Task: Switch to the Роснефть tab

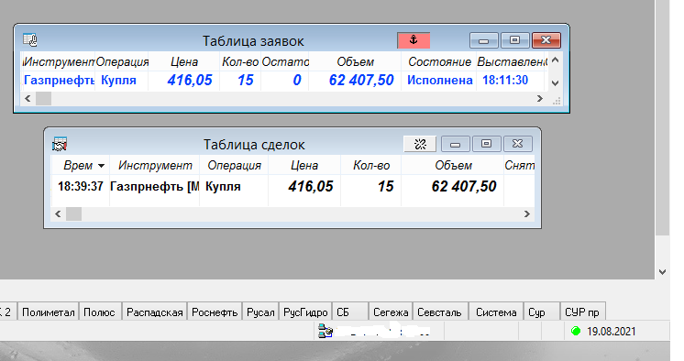Action: pos(215,312)
